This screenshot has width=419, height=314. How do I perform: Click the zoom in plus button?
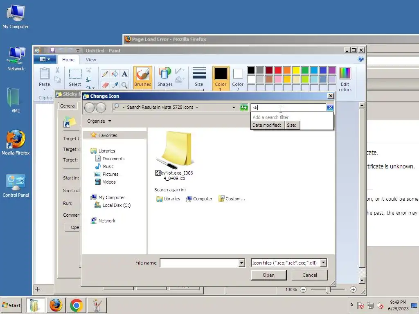pyautogui.click(x=353, y=289)
